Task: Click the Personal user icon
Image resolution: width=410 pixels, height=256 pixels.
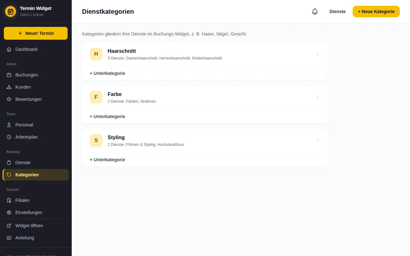Action: tap(9, 125)
